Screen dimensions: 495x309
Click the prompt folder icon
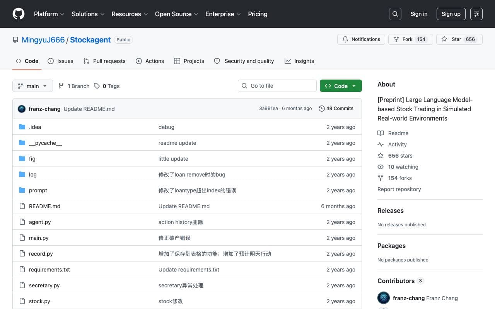(x=22, y=190)
